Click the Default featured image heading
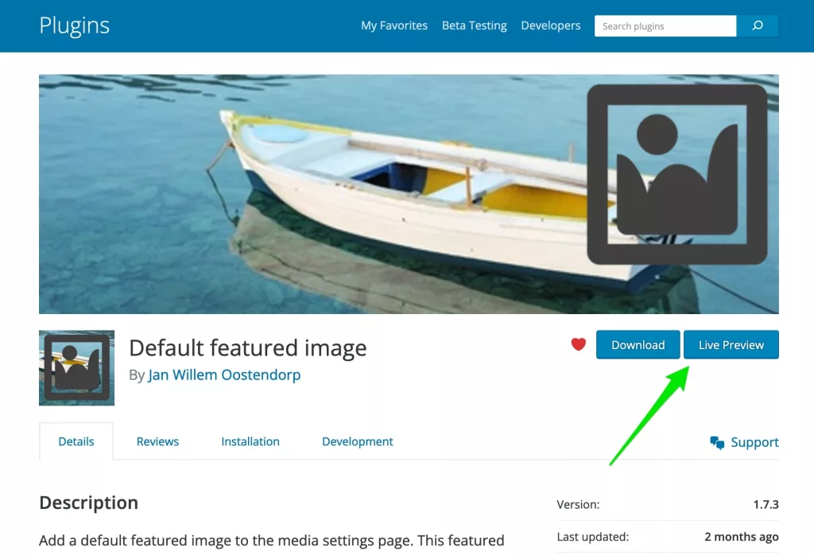814x555 pixels. [248, 347]
